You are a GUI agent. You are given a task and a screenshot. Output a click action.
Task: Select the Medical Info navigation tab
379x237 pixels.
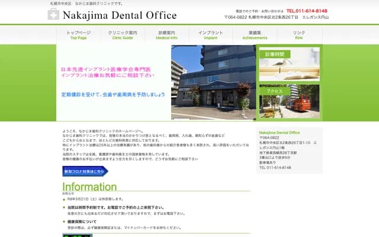[166, 34]
